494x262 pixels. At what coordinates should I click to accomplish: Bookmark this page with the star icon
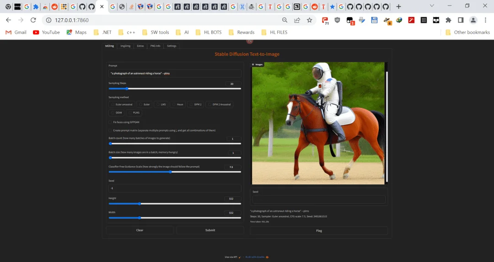309,20
